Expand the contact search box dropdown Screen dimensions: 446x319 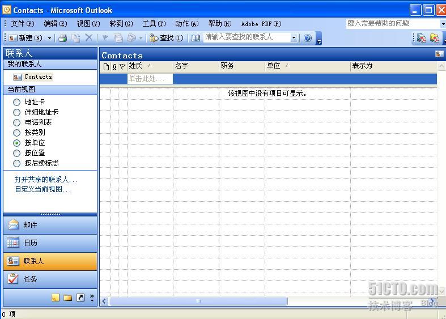tap(294, 37)
